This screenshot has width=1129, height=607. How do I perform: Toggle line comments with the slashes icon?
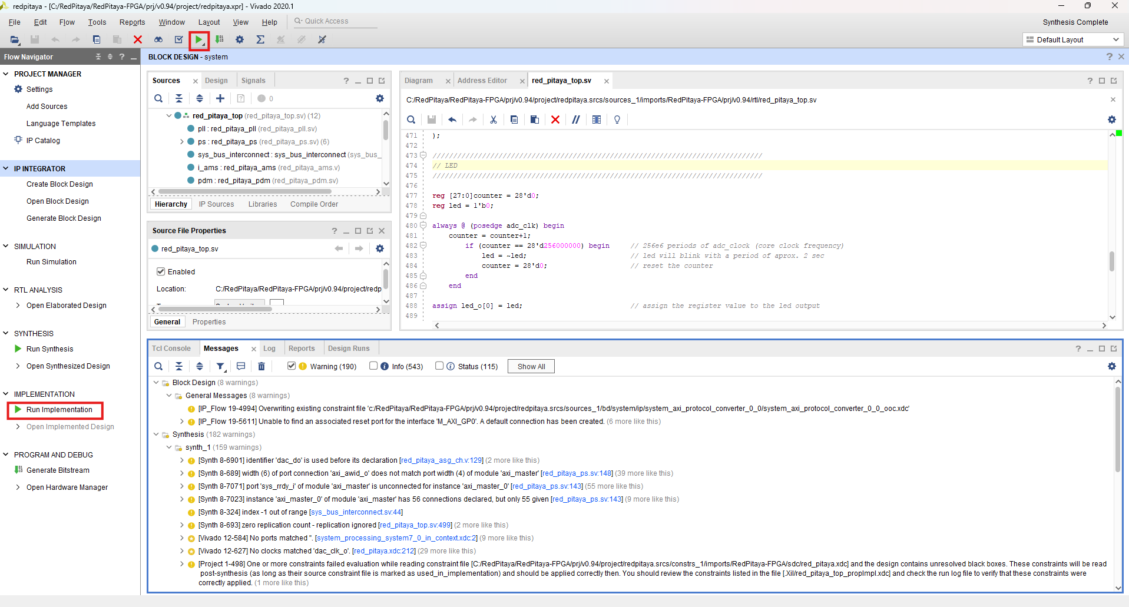[x=576, y=120]
